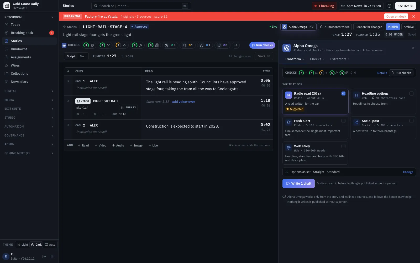Switch to the Checks tab in Alpha Omega
Image resolution: width=420 pixels, height=263 pixels.
[x=317, y=59]
